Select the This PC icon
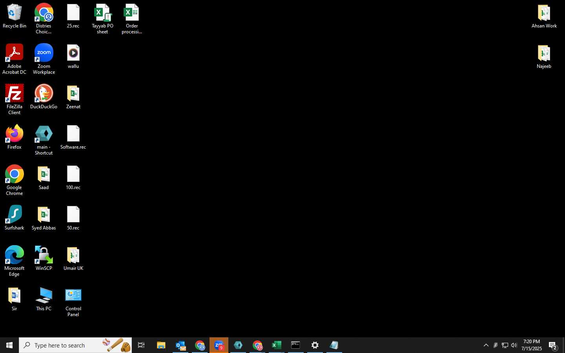Viewport: 565px width, 353px height. point(44,299)
